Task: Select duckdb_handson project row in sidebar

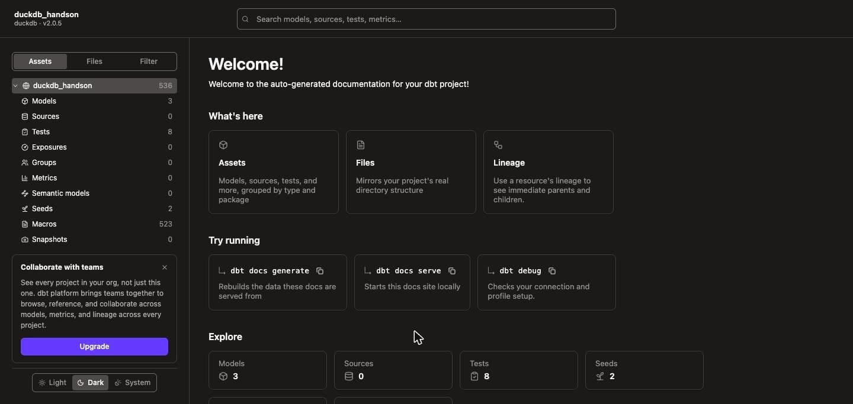Action: pyautogui.click(x=94, y=86)
